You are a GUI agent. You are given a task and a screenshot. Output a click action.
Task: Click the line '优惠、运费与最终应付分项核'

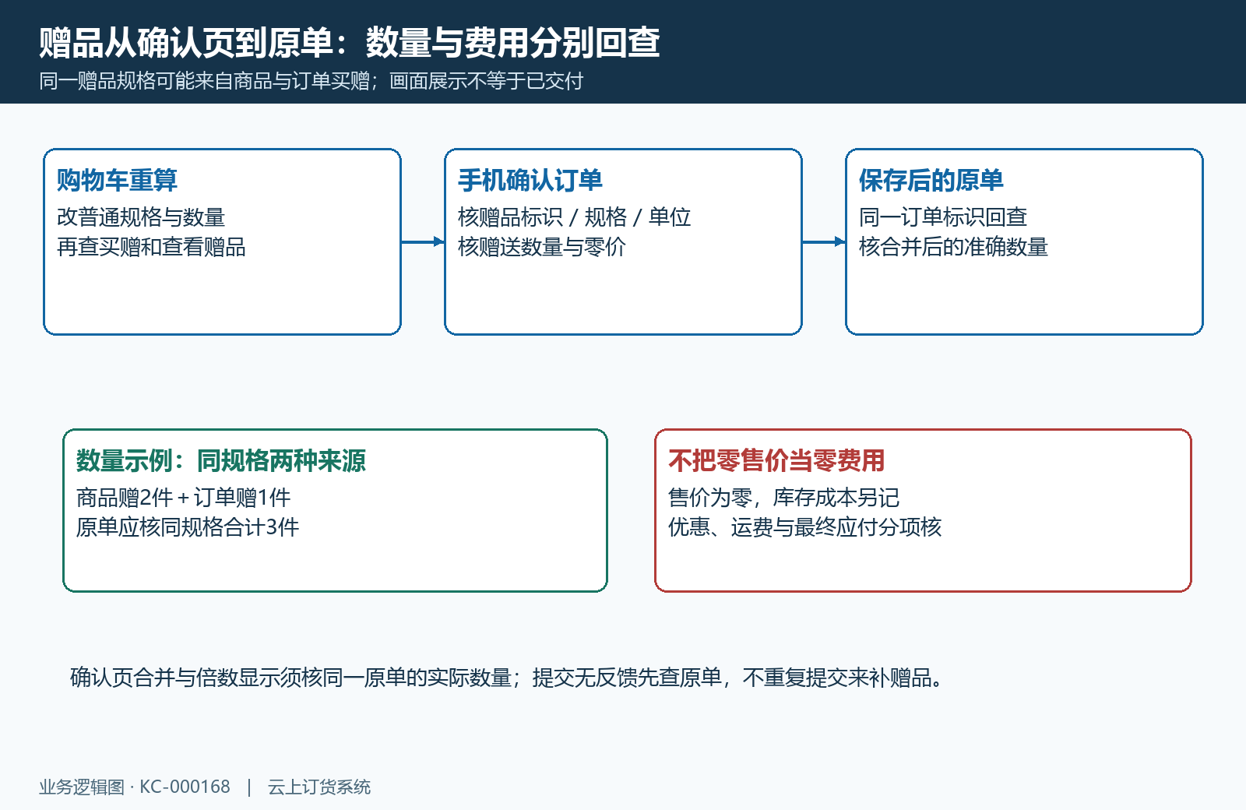804,527
